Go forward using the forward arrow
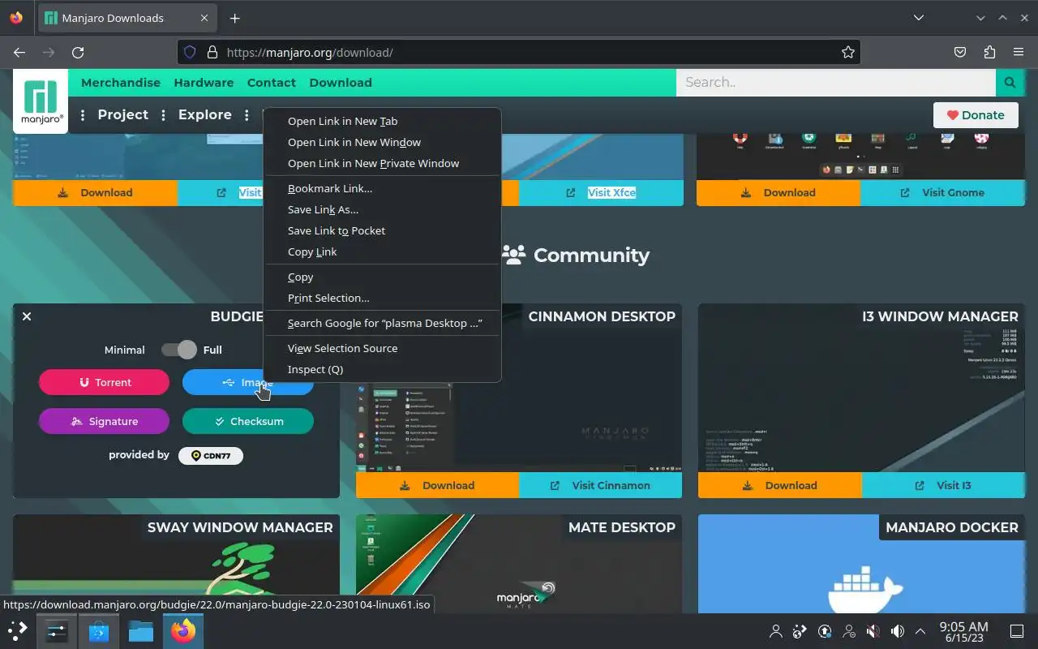 (49, 52)
